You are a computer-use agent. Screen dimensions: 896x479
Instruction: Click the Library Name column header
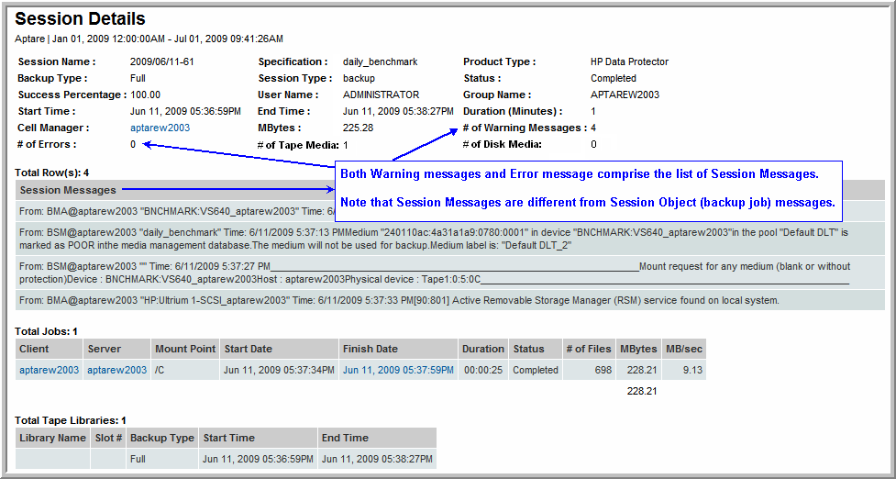click(x=52, y=438)
